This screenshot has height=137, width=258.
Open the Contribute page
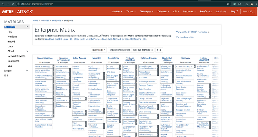[x=221, y=12]
